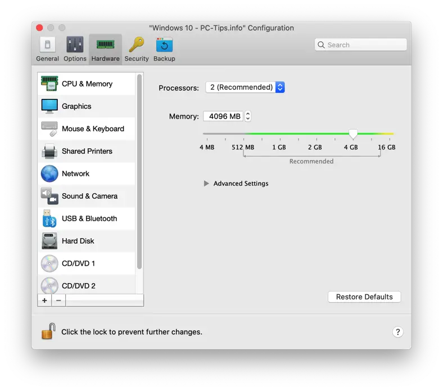
Task: Expand Advanced Settings
Action: click(206, 184)
